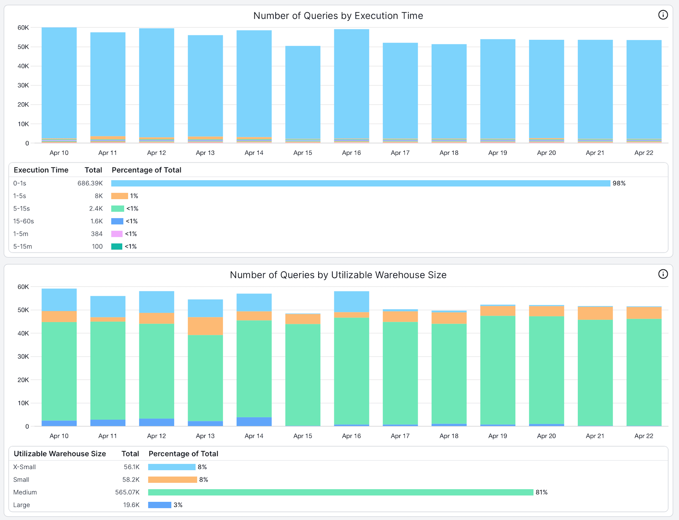
Task: Click the Apr 16 axis label in Warehouse chart
Action: pos(351,436)
